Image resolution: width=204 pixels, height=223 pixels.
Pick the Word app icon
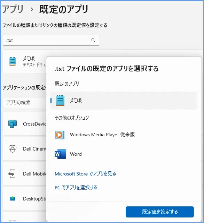pos(60,154)
